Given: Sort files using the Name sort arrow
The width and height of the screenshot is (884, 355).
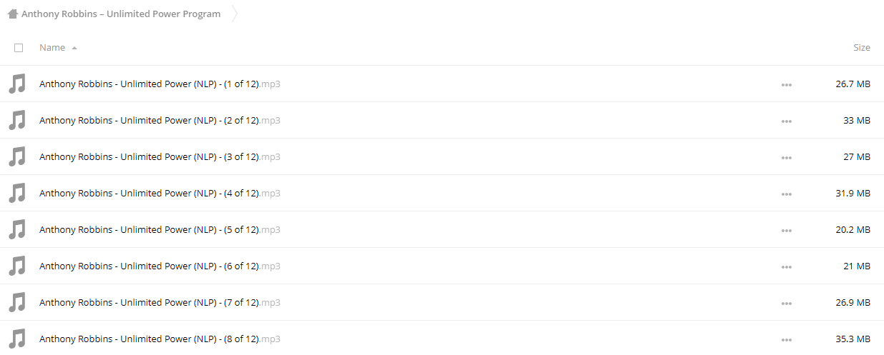Looking at the screenshot, I should [74, 48].
